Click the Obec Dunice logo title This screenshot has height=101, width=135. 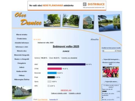tap(28, 19)
